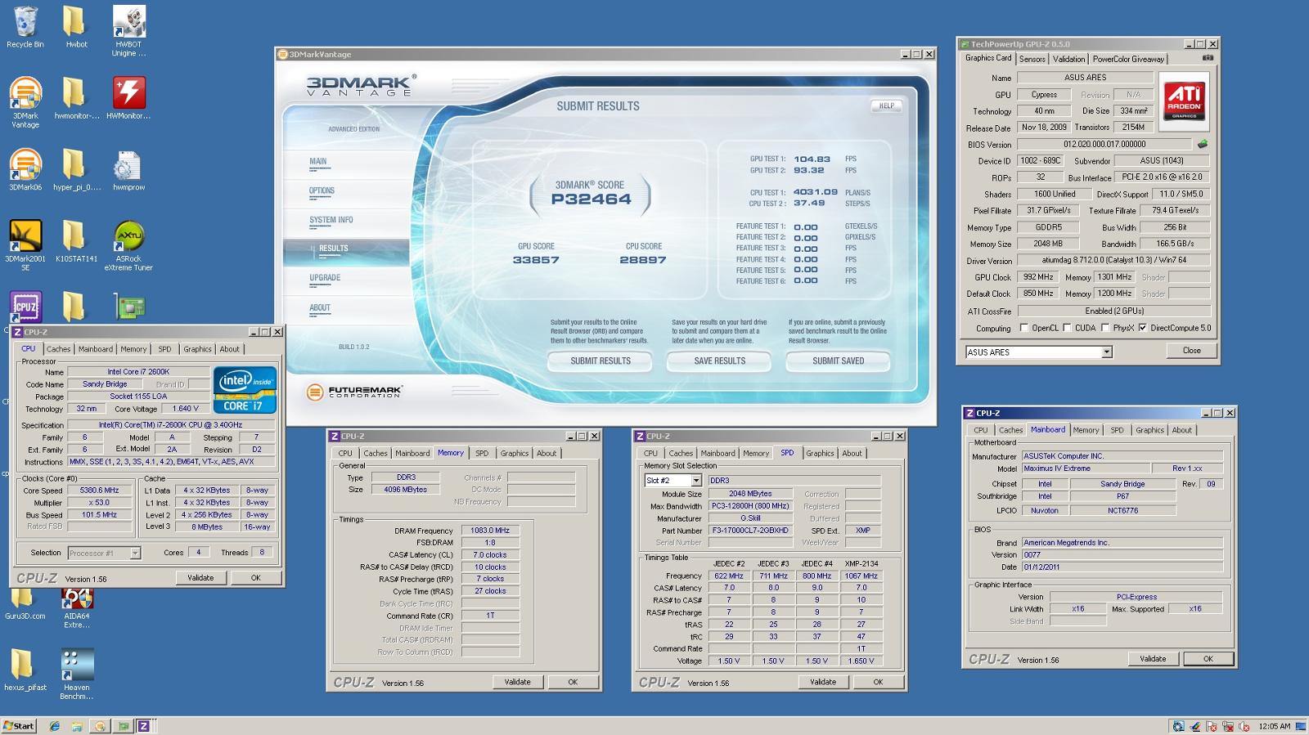This screenshot has height=735, width=1309.
Task: Open the 3DMark2001 SE desktop icon
Action: 25,245
